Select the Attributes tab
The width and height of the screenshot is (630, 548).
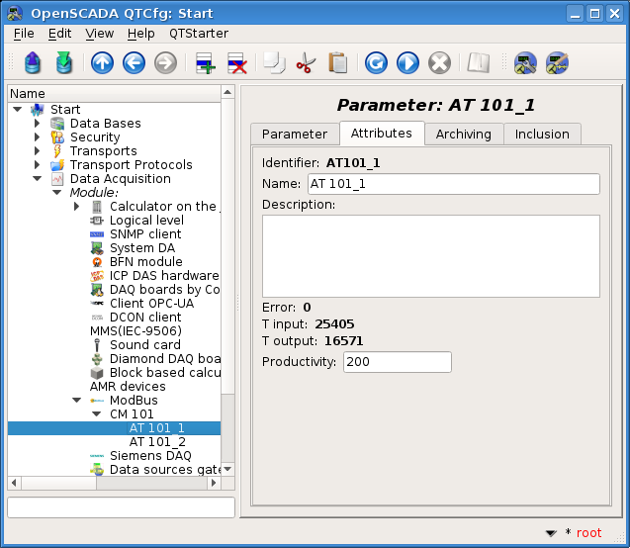(382, 133)
